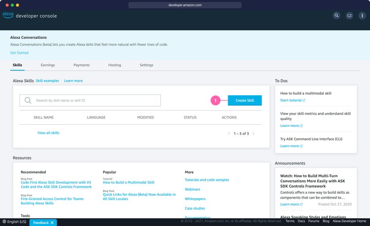Click the developer console title text

[36, 16]
